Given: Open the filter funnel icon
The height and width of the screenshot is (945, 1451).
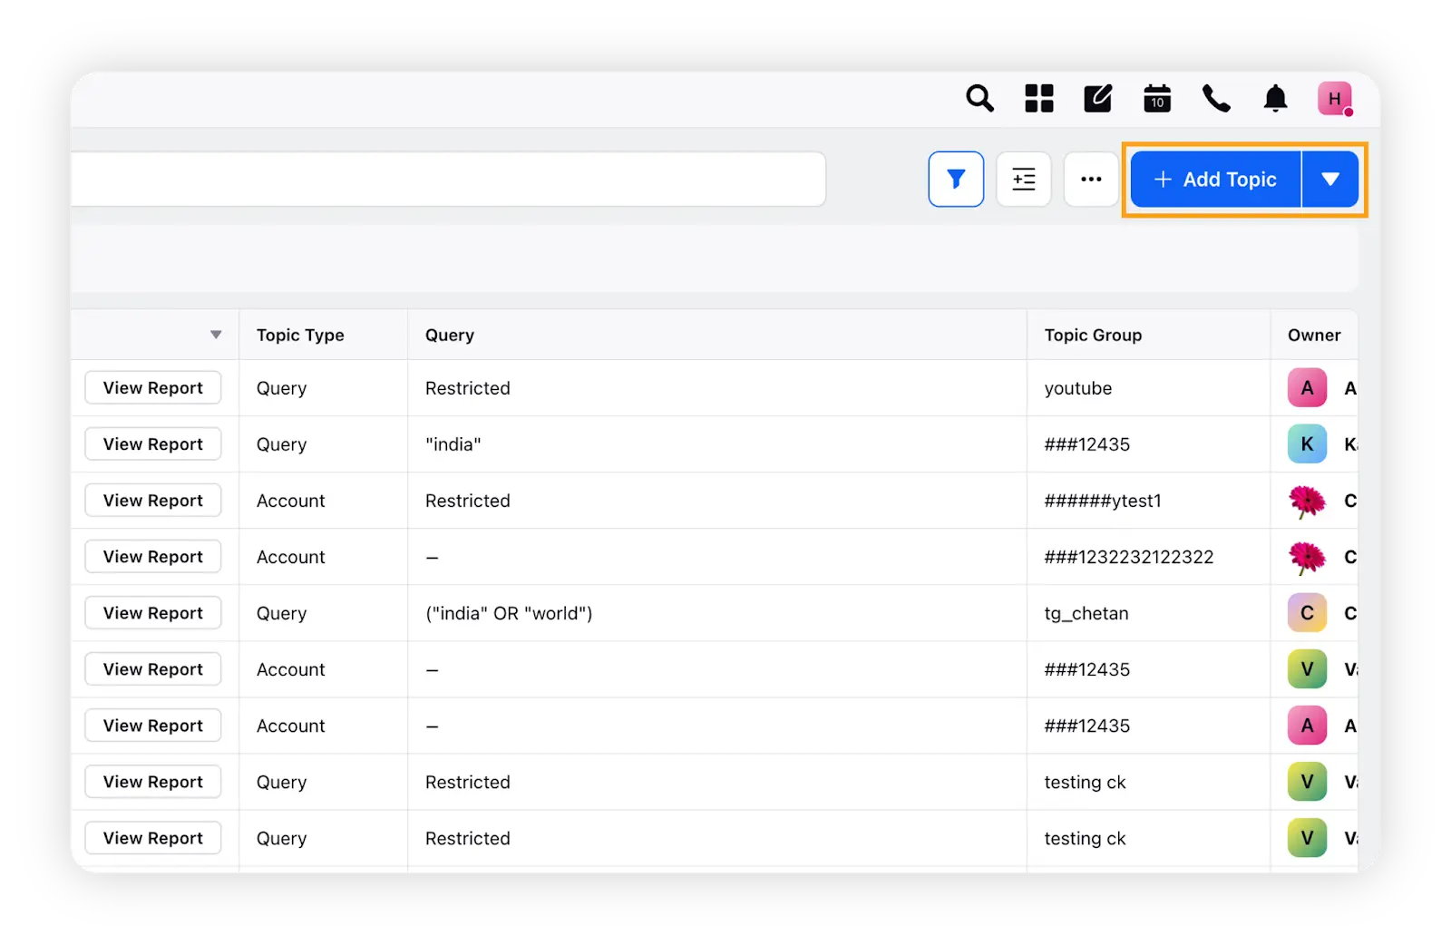Looking at the screenshot, I should click(956, 179).
